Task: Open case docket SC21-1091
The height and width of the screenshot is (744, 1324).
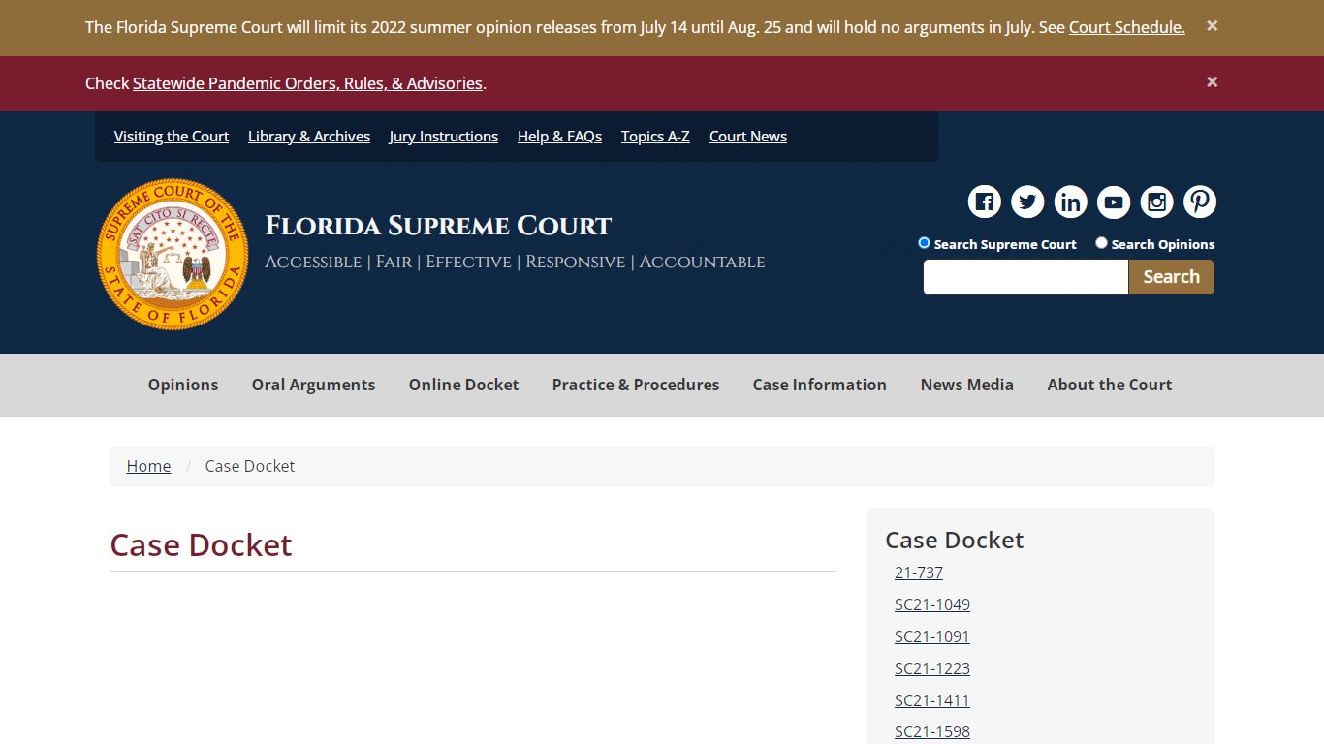Action: pyautogui.click(x=932, y=636)
